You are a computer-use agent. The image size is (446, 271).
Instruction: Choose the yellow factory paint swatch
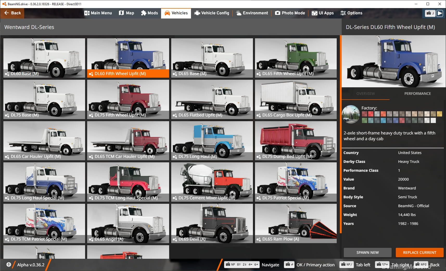click(x=439, y=114)
